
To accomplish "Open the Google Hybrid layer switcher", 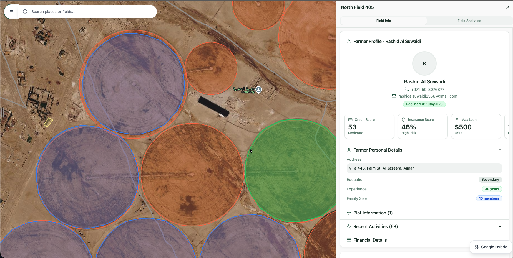I will [x=491, y=247].
